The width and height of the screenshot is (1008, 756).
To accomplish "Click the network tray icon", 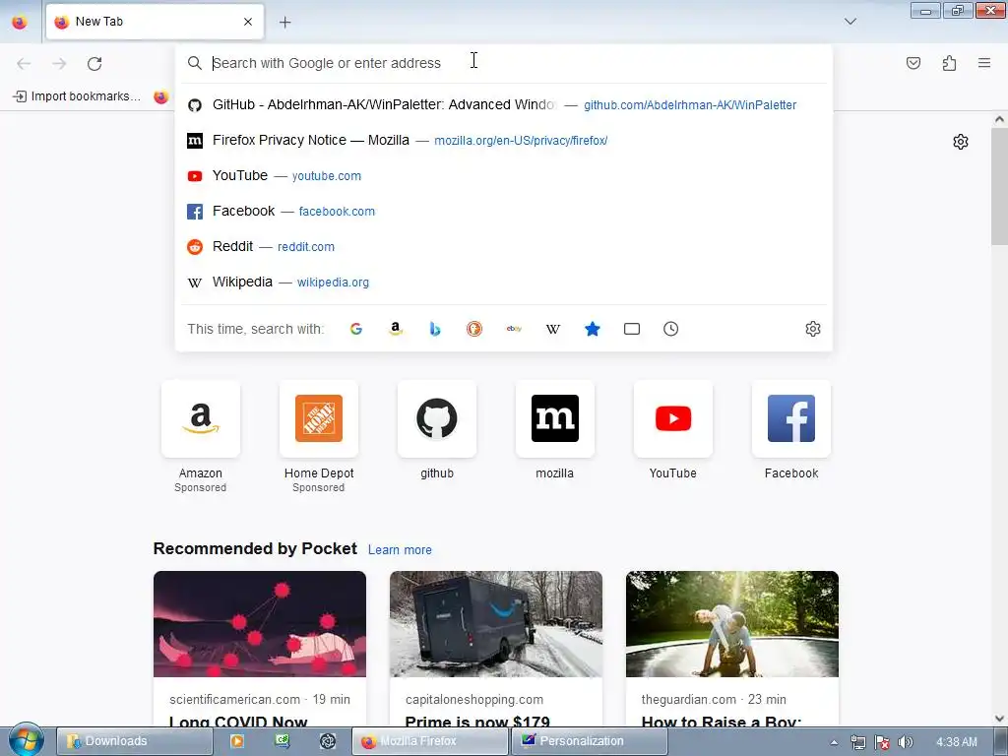I will coord(857,742).
